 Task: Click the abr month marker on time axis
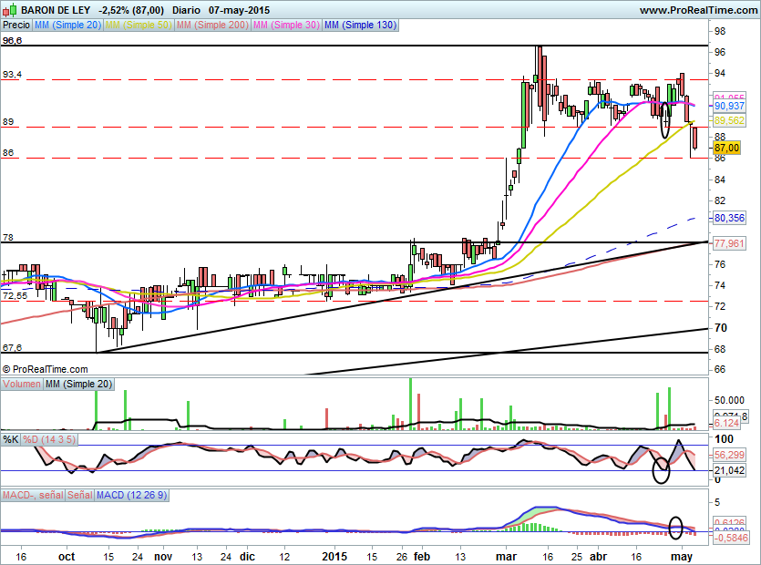pyautogui.click(x=599, y=557)
